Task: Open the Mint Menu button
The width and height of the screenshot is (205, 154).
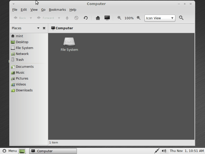Action: click(9, 151)
